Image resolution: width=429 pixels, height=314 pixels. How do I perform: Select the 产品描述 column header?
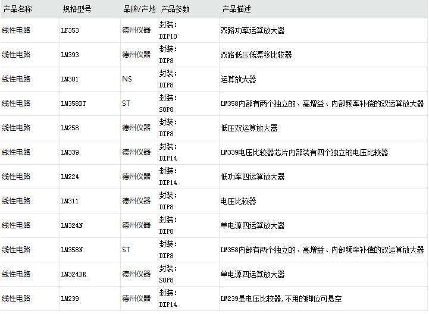[x=237, y=10]
